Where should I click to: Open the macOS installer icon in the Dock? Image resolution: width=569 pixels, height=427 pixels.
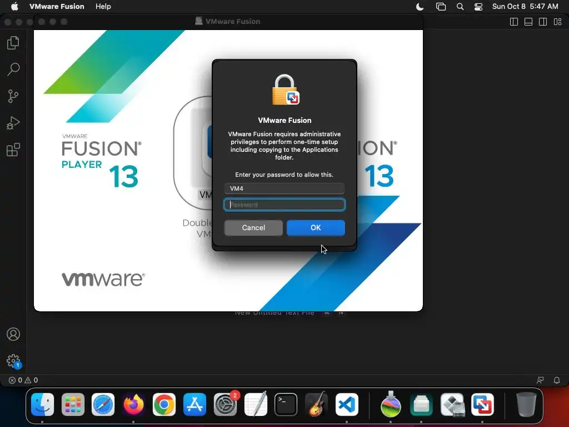[x=391, y=404]
